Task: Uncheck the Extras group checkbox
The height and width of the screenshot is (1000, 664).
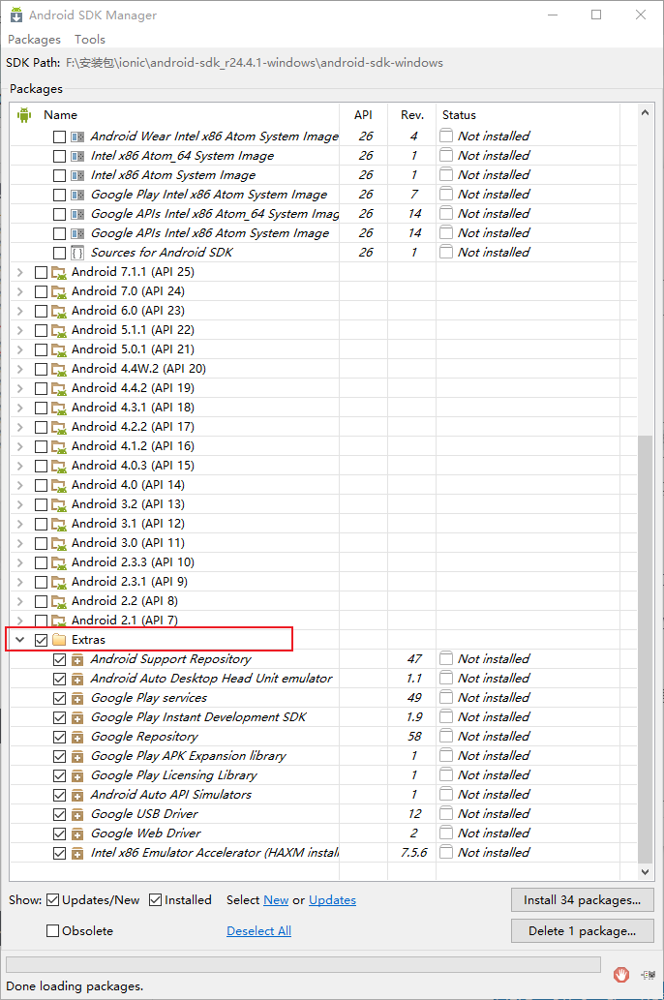Action: [42, 640]
